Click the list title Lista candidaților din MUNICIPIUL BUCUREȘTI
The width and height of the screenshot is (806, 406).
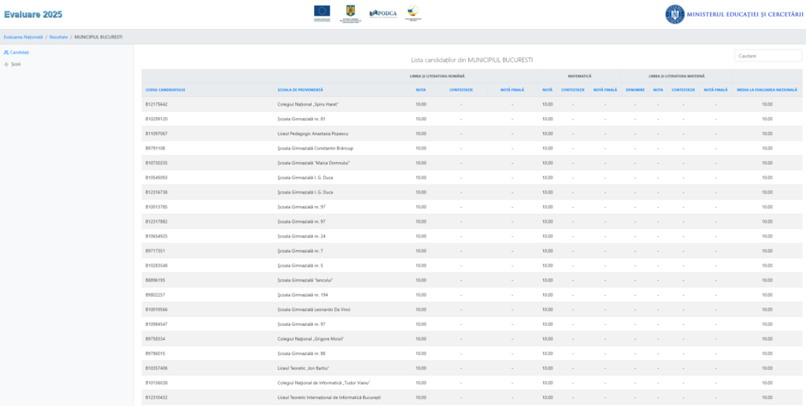(x=472, y=60)
